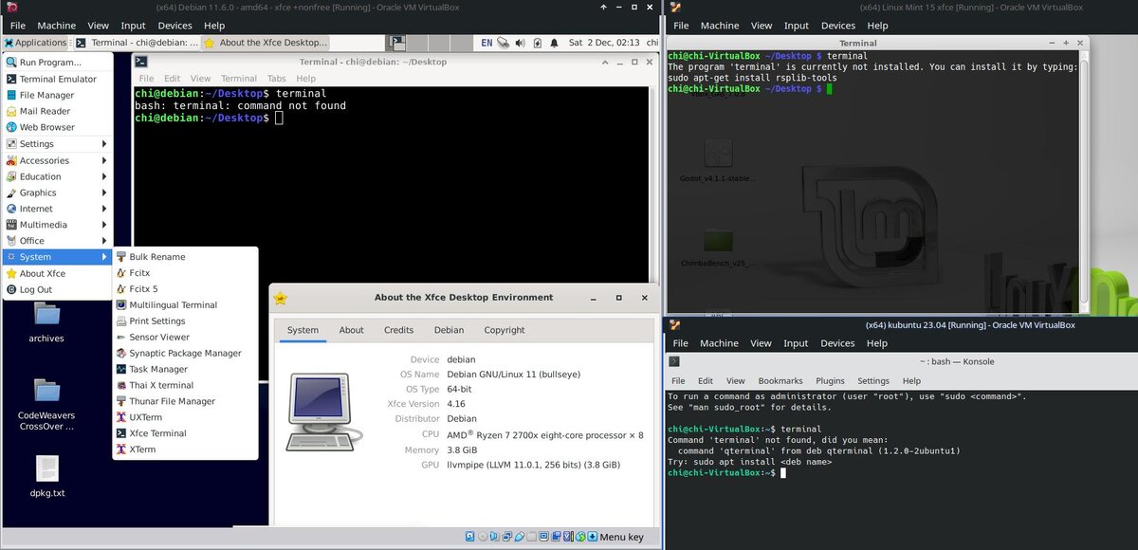1138x550 pixels.
Task: Open the notifications bell icon
Action: click(x=554, y=43)
